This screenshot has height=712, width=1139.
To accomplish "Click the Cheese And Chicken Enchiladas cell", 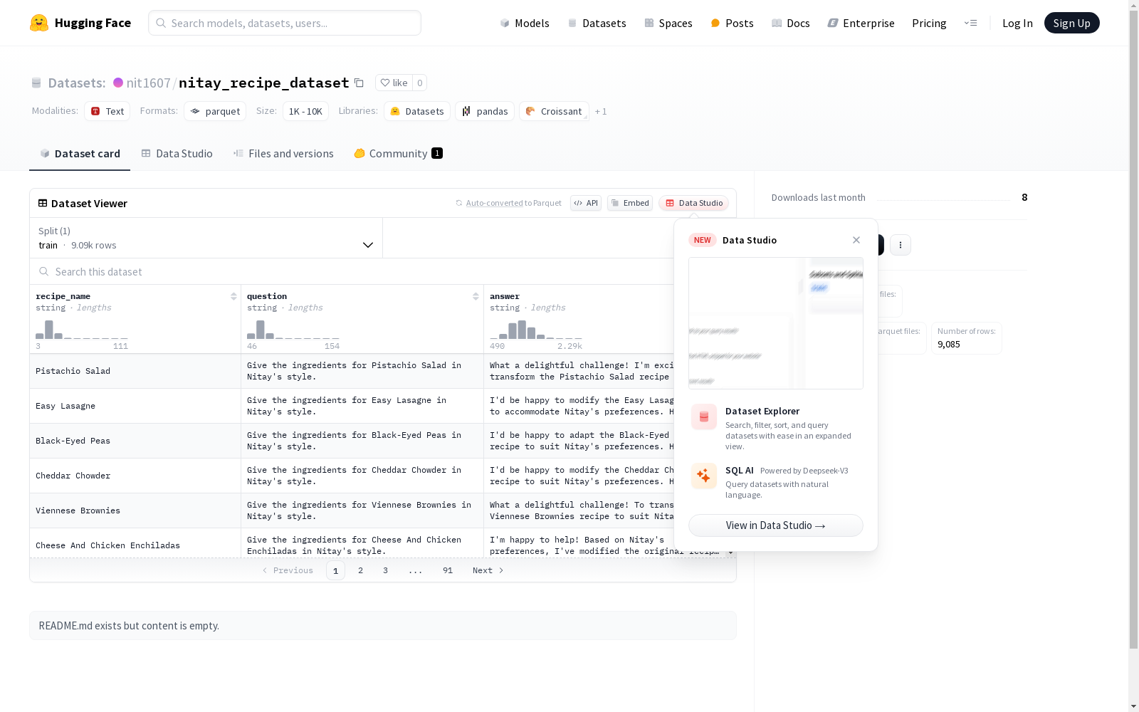I will click(135, 544).
